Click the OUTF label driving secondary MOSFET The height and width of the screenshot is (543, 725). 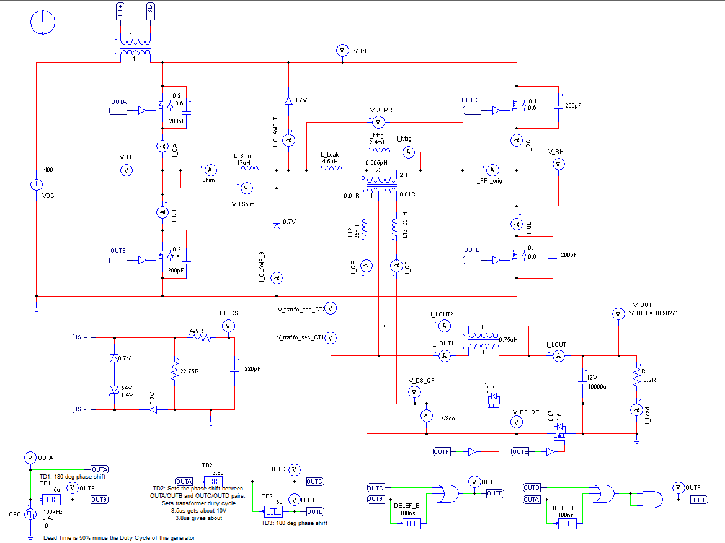coord(442,451)
